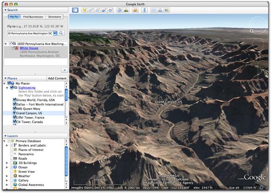Viewport: 271px width, 193px height.
Task: Open the White House result link
Action: pos(29,48)
